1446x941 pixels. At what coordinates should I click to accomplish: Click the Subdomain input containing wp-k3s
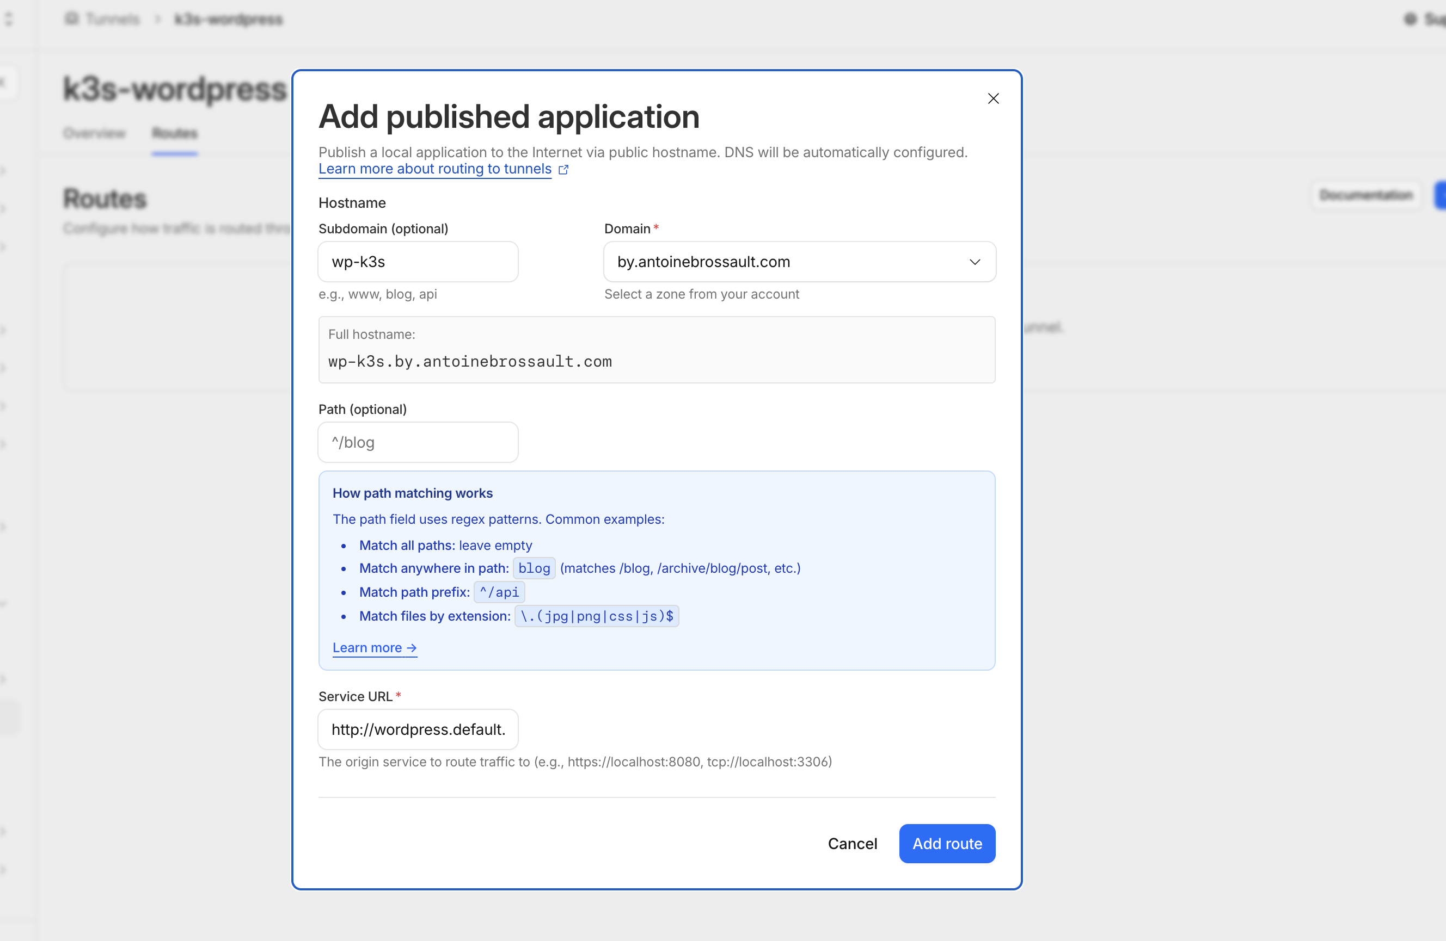point(418,262)
